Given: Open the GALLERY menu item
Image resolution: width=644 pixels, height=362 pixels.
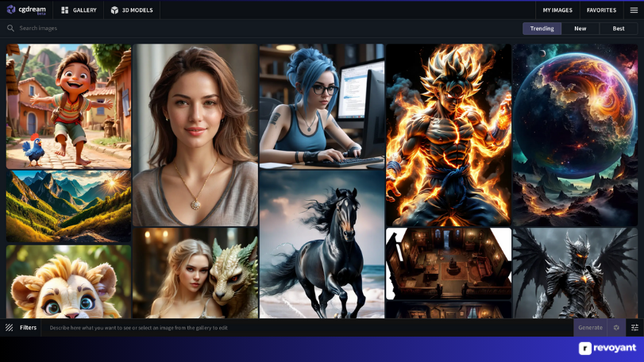Looking at the screenshot, I should (x=79, y=10).
